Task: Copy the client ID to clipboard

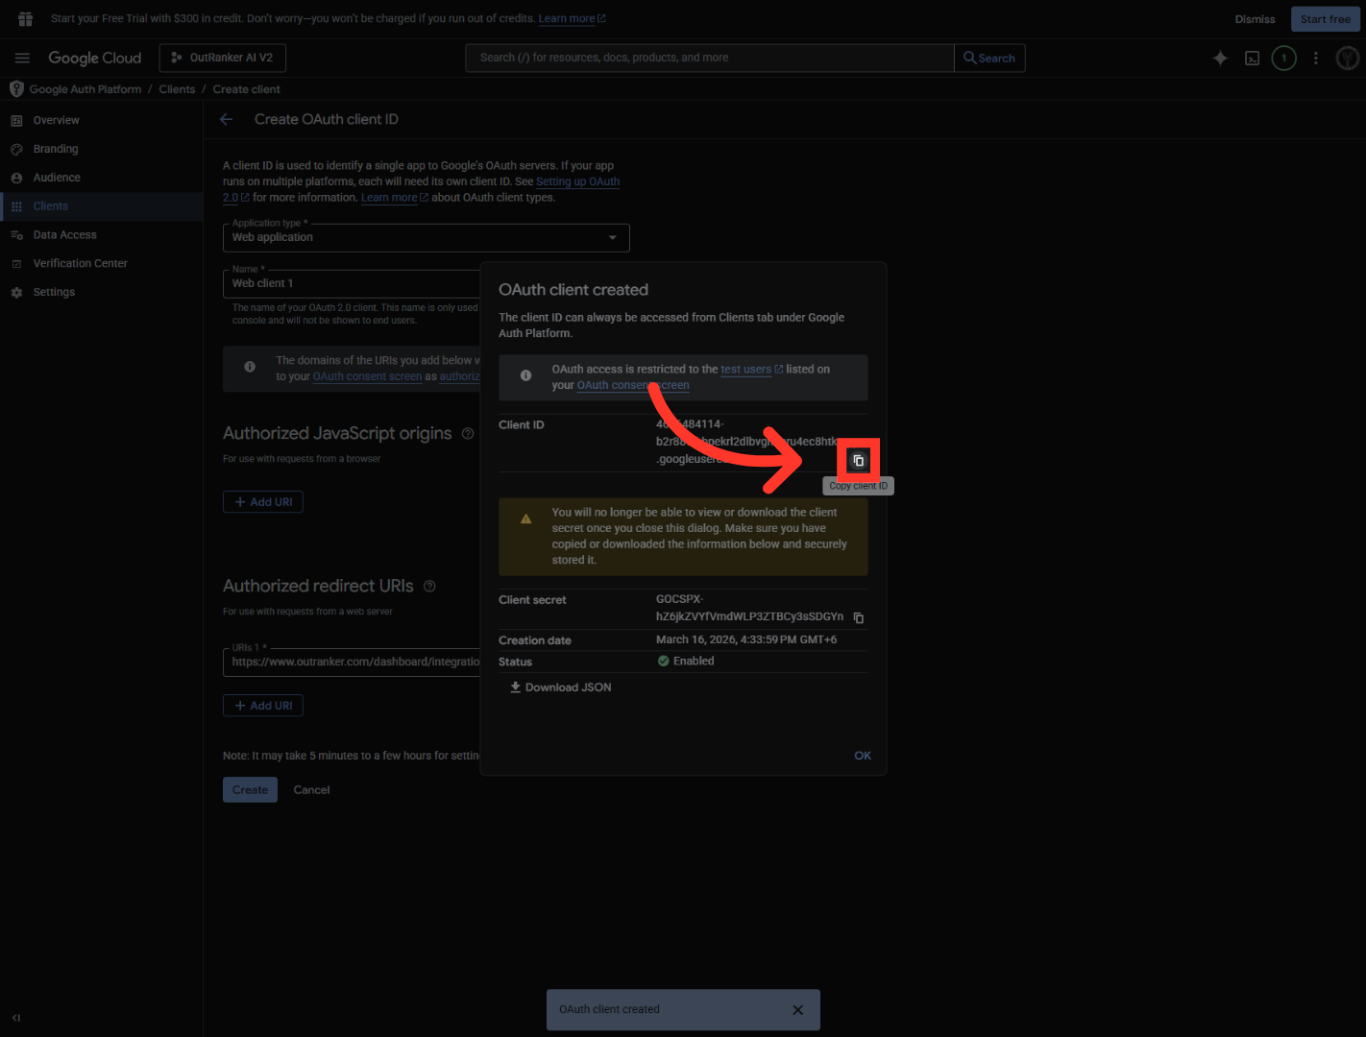Action: click(x=858, y=461)
